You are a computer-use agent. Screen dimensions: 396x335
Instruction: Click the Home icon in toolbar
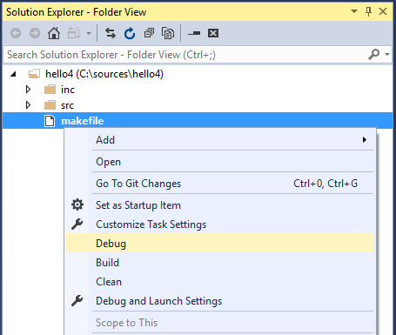pyautogui.click(x=54, y=33)
